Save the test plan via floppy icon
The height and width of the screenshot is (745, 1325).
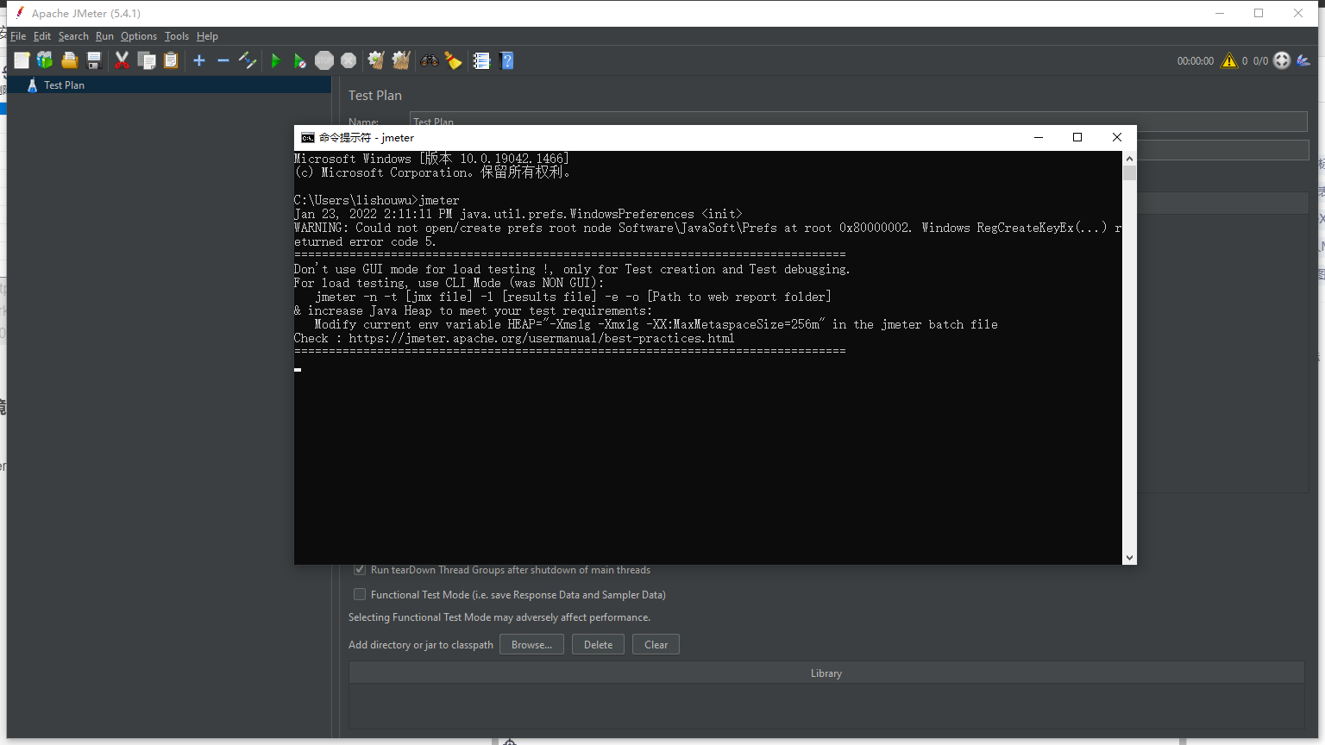click(95, 60)
